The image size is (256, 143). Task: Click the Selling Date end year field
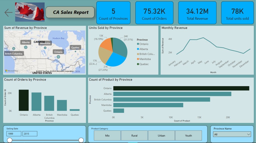click(x=29, y=134)
